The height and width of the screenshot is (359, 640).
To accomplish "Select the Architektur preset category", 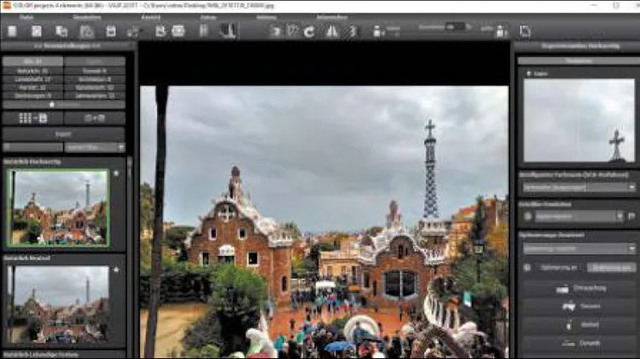I will [x=95, y=79].
